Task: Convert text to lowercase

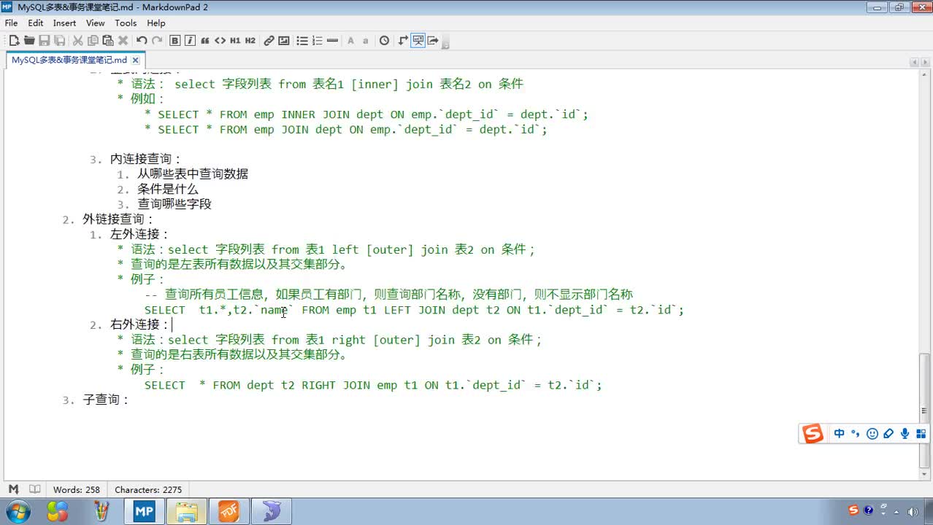Action: tap(366, 41)
